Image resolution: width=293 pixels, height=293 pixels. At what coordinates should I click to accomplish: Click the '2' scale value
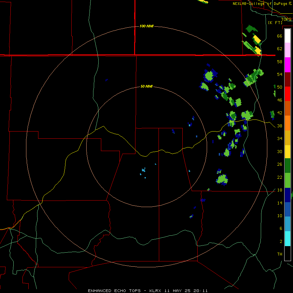point(281,242)
